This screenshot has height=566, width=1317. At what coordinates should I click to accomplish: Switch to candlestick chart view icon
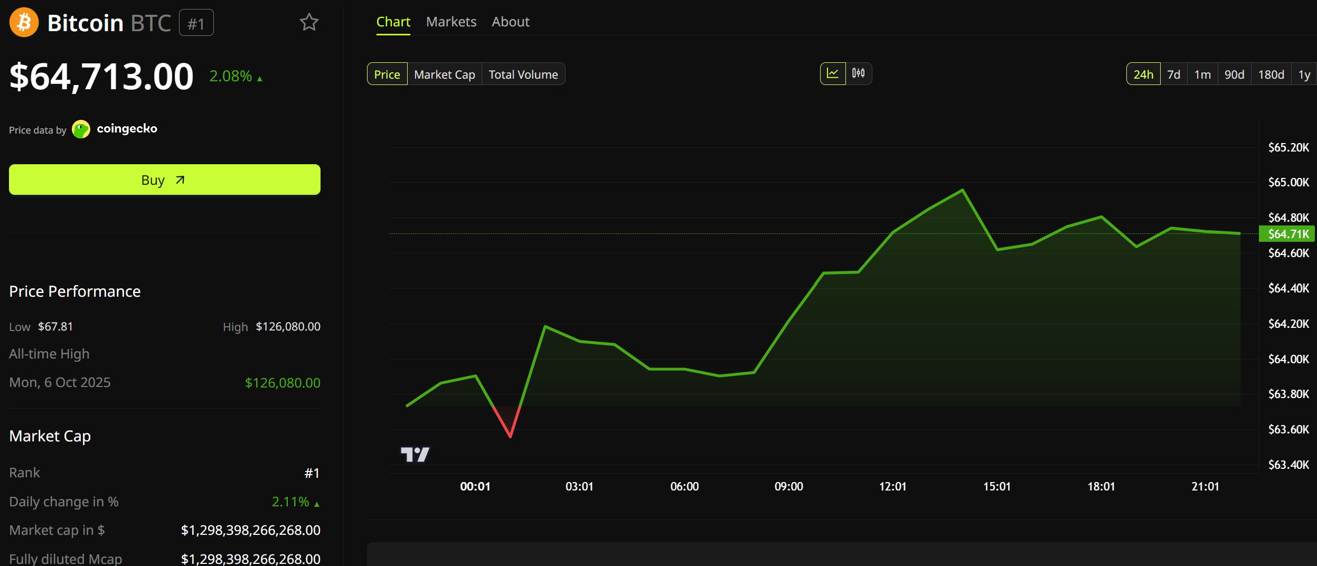859,73
